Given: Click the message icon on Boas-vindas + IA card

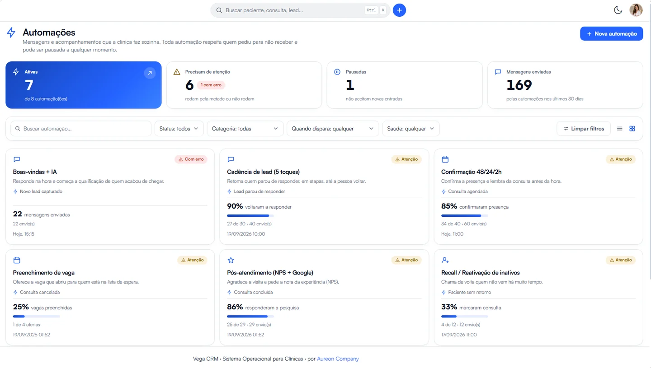Looking at the screenshot, I should [17, 159].
